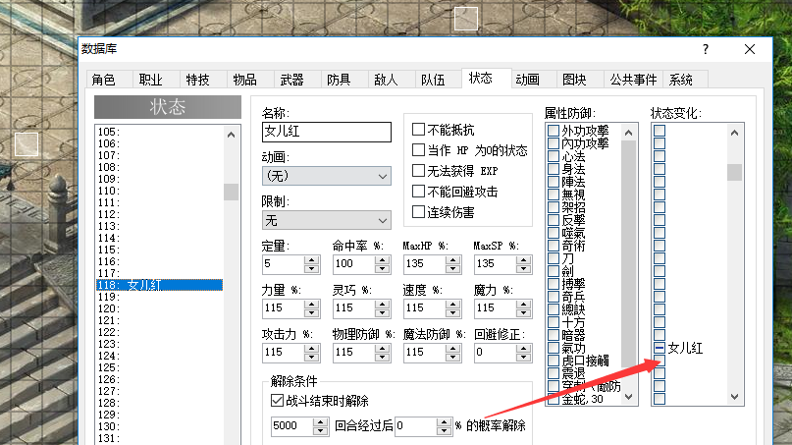Open the 公共事件 tab

[x=633, y=80]
